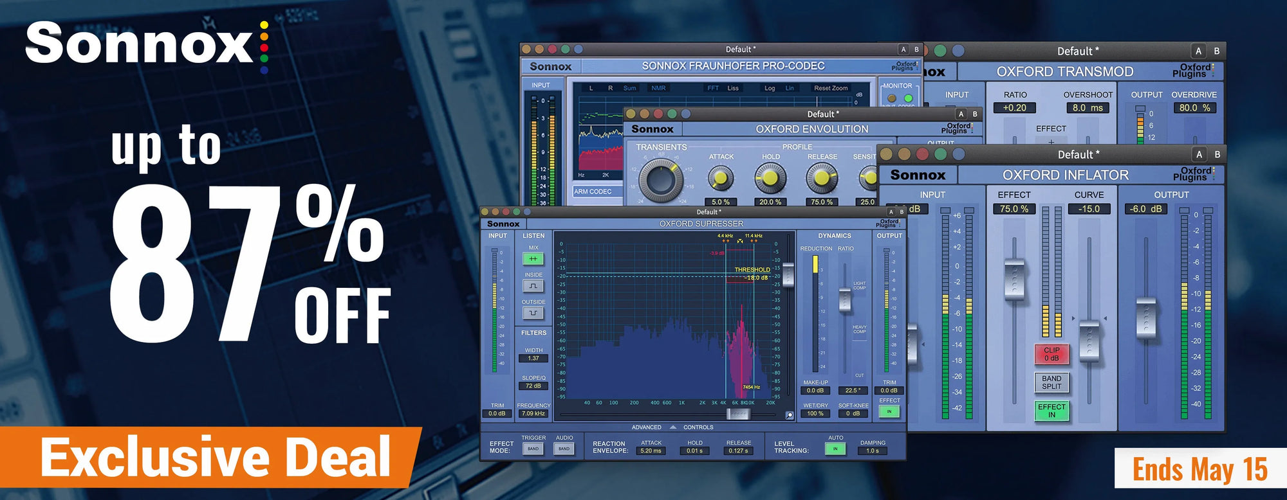Click the Supresser WET/DRY 100 % field
Screen dimensions: 1287x500
pos(815,414)
